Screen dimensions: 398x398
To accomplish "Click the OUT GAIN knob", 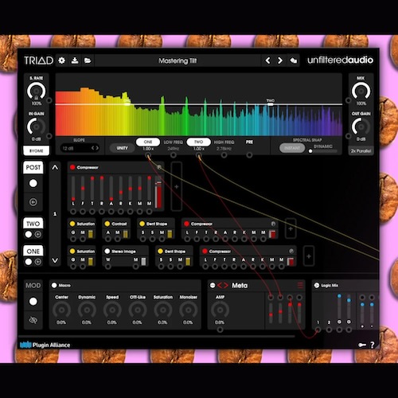I will [361, 127].
